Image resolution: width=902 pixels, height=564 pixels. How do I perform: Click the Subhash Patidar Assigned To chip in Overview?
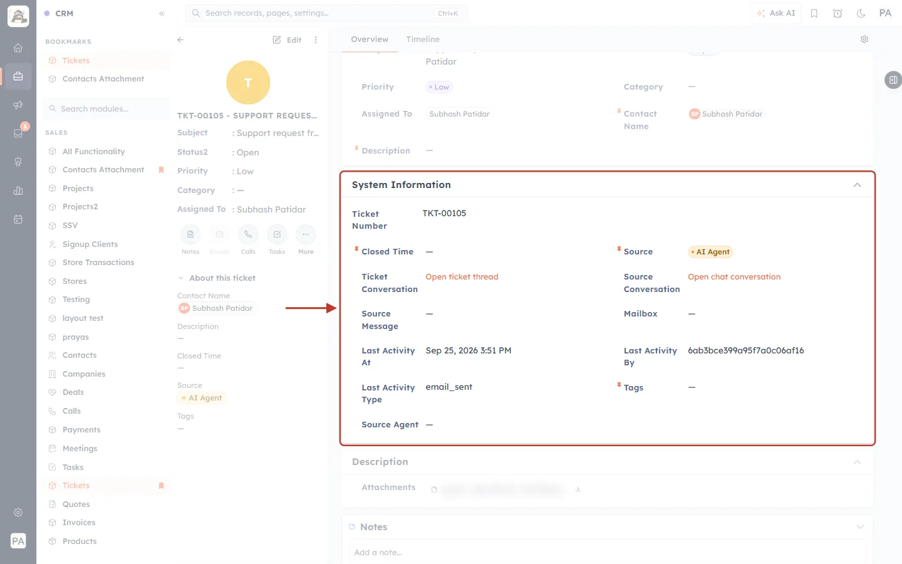point(460,114)
